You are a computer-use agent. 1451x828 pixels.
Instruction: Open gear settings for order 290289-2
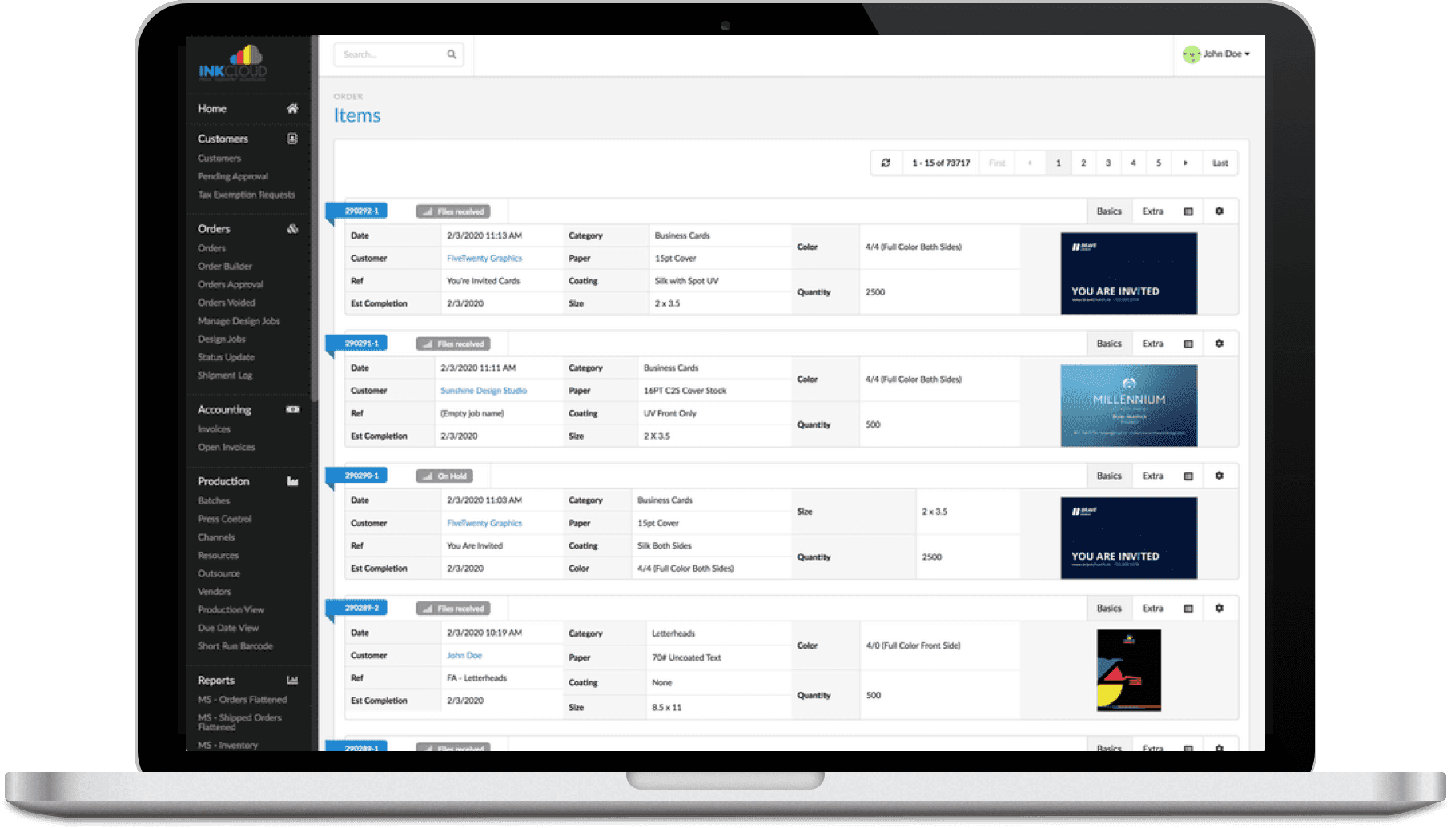click(1219, 609)
